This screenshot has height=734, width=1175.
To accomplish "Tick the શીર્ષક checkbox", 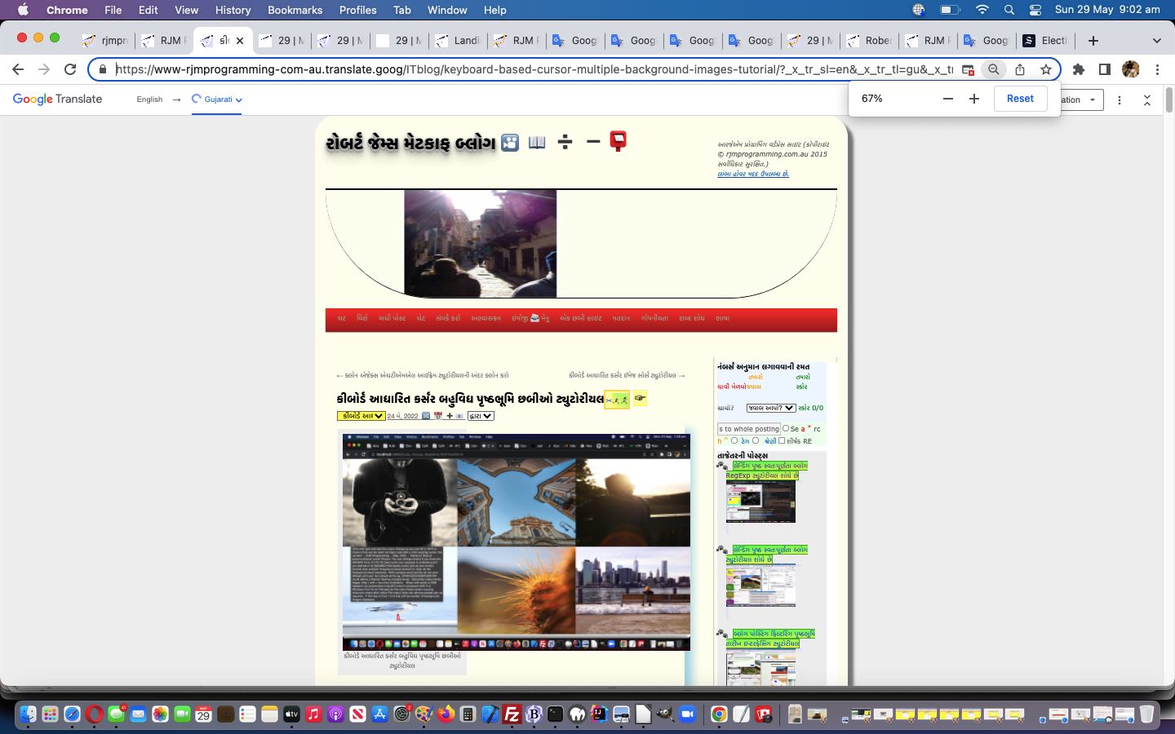I will pyautogui.click(x=782, y=440).
